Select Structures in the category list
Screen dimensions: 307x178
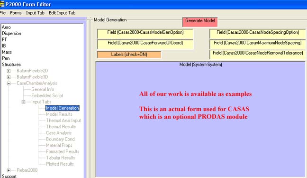11,65
